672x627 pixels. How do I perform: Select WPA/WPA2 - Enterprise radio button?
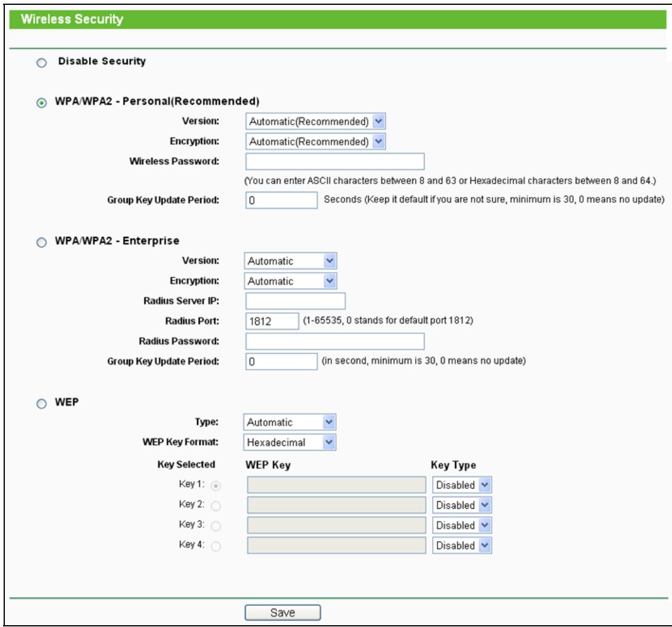tap(42, 242)
